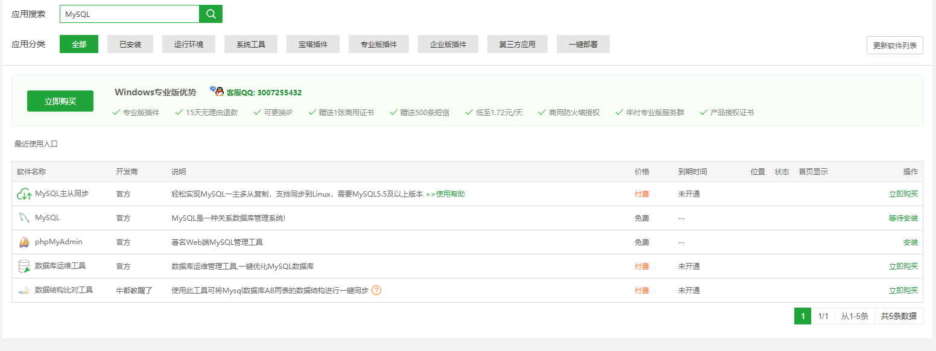Switch to the 运行环境 category
This screenshot has height=351, width=936.
tap(189, 44)
